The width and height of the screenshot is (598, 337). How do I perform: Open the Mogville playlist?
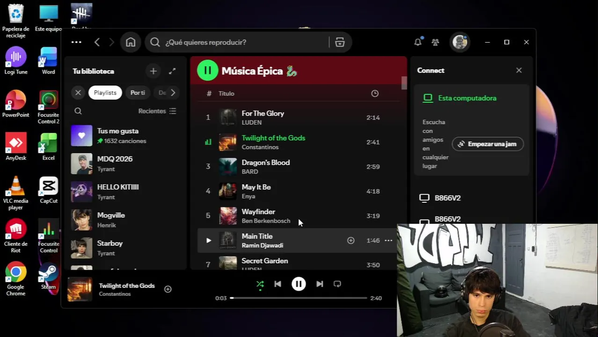point(125,220)
